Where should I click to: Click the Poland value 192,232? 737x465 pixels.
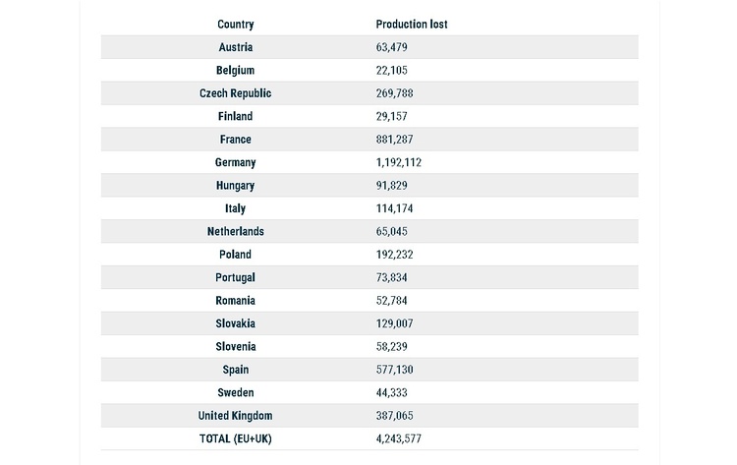click(x=394, y=255)
